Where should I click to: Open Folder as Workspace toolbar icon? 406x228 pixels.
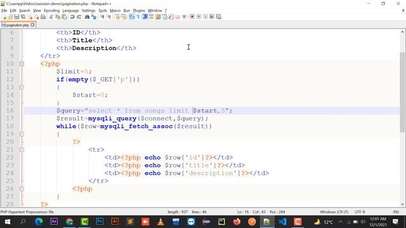[178, 17]
